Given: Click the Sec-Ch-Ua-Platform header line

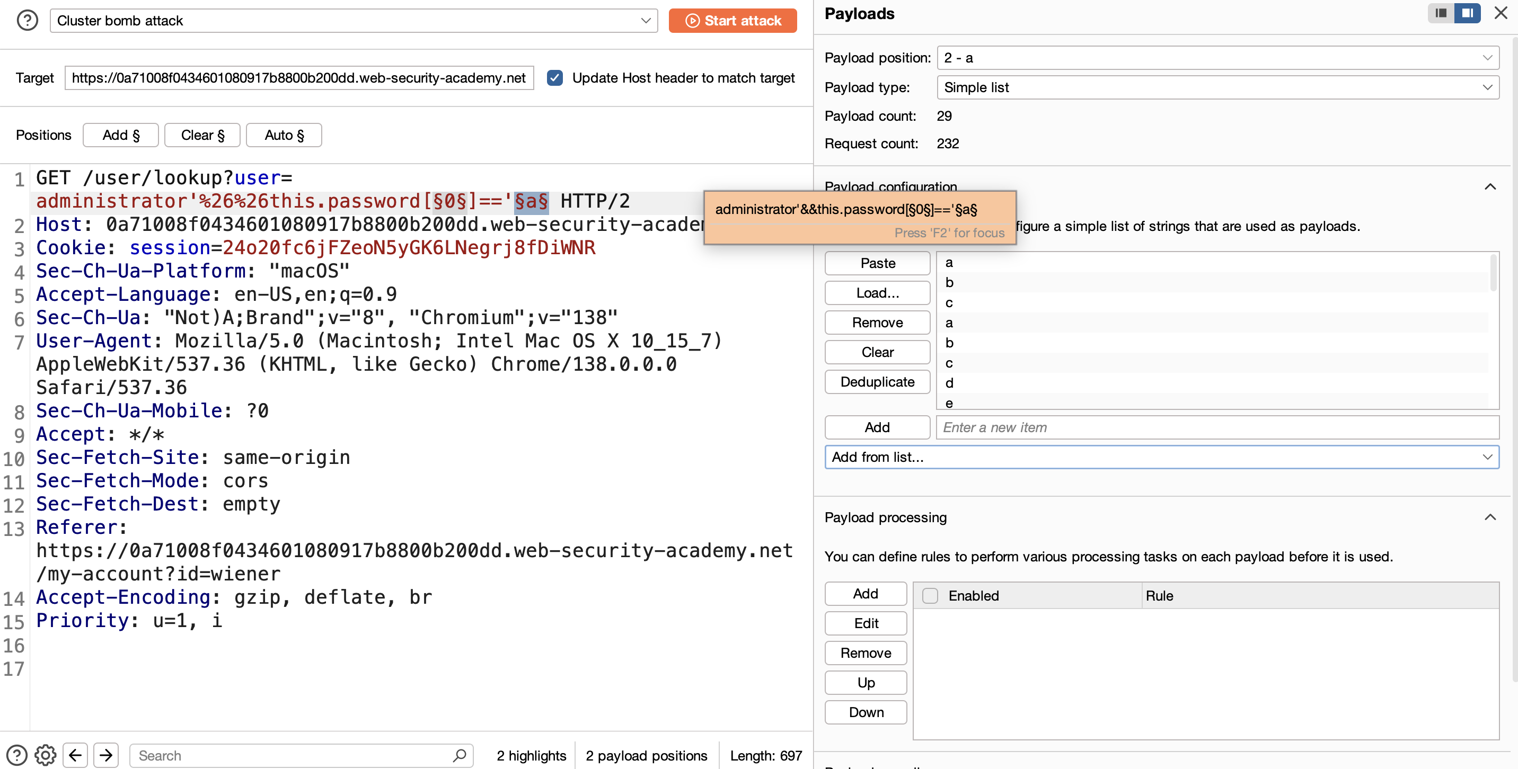Looking at the screenshot, I should [x=193, y=271].
